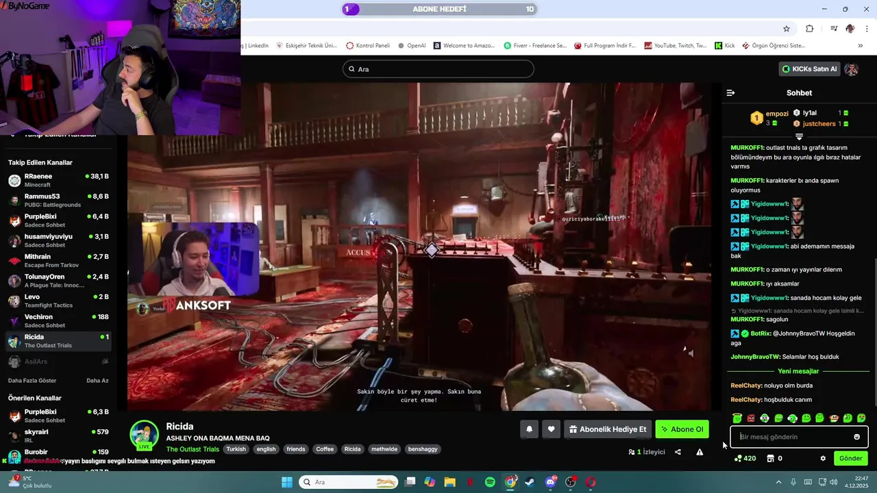Expand list with Daha Fazla Göster
Screen dimensions: 877x493
pyautogui.click(x=32, y=380)
